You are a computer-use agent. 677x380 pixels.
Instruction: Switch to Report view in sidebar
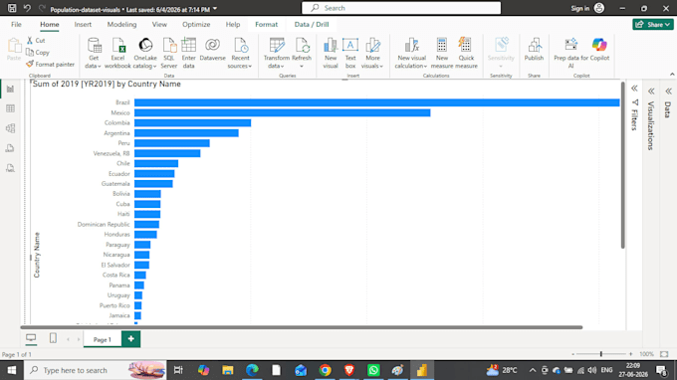click(x=10, y=89)
